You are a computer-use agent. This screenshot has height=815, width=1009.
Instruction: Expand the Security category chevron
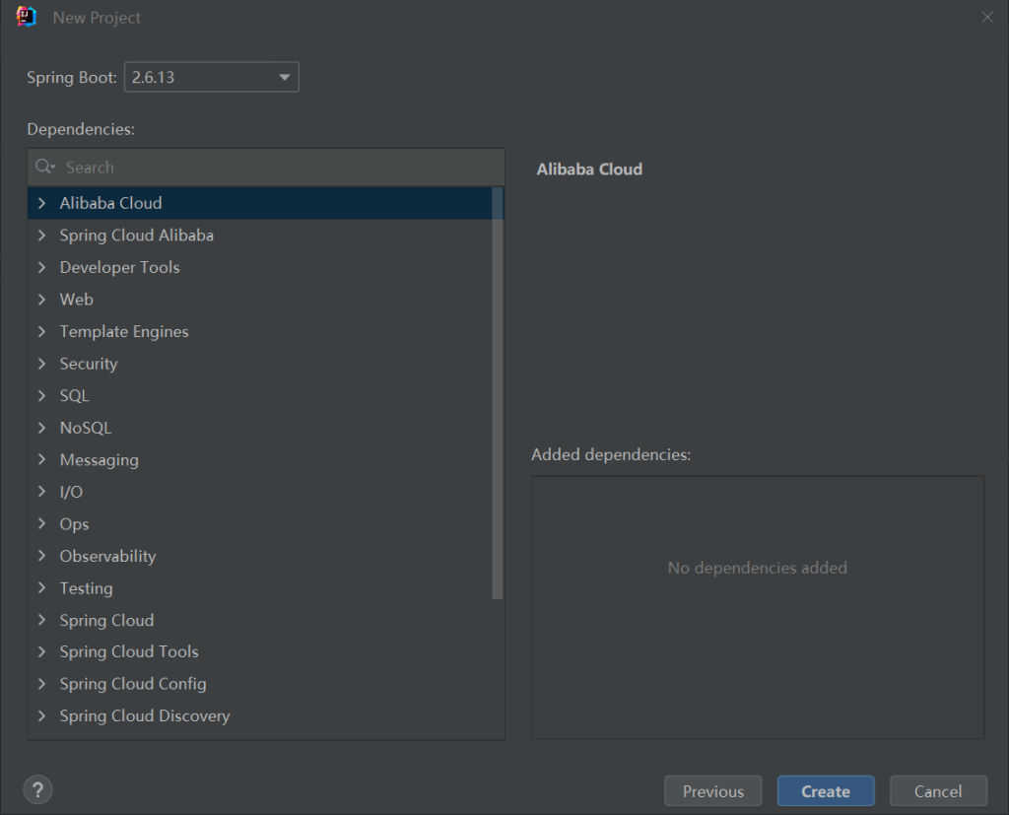point(41,364)
